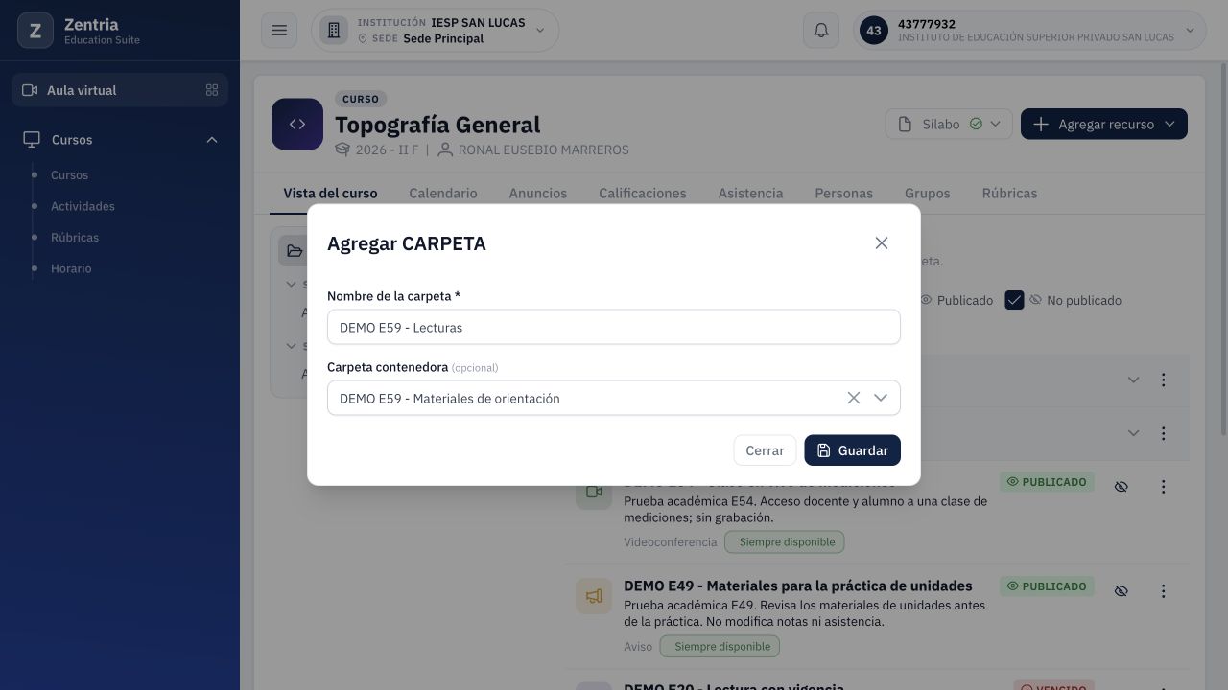Click the Zentria logo icon

tap(35, 31)
